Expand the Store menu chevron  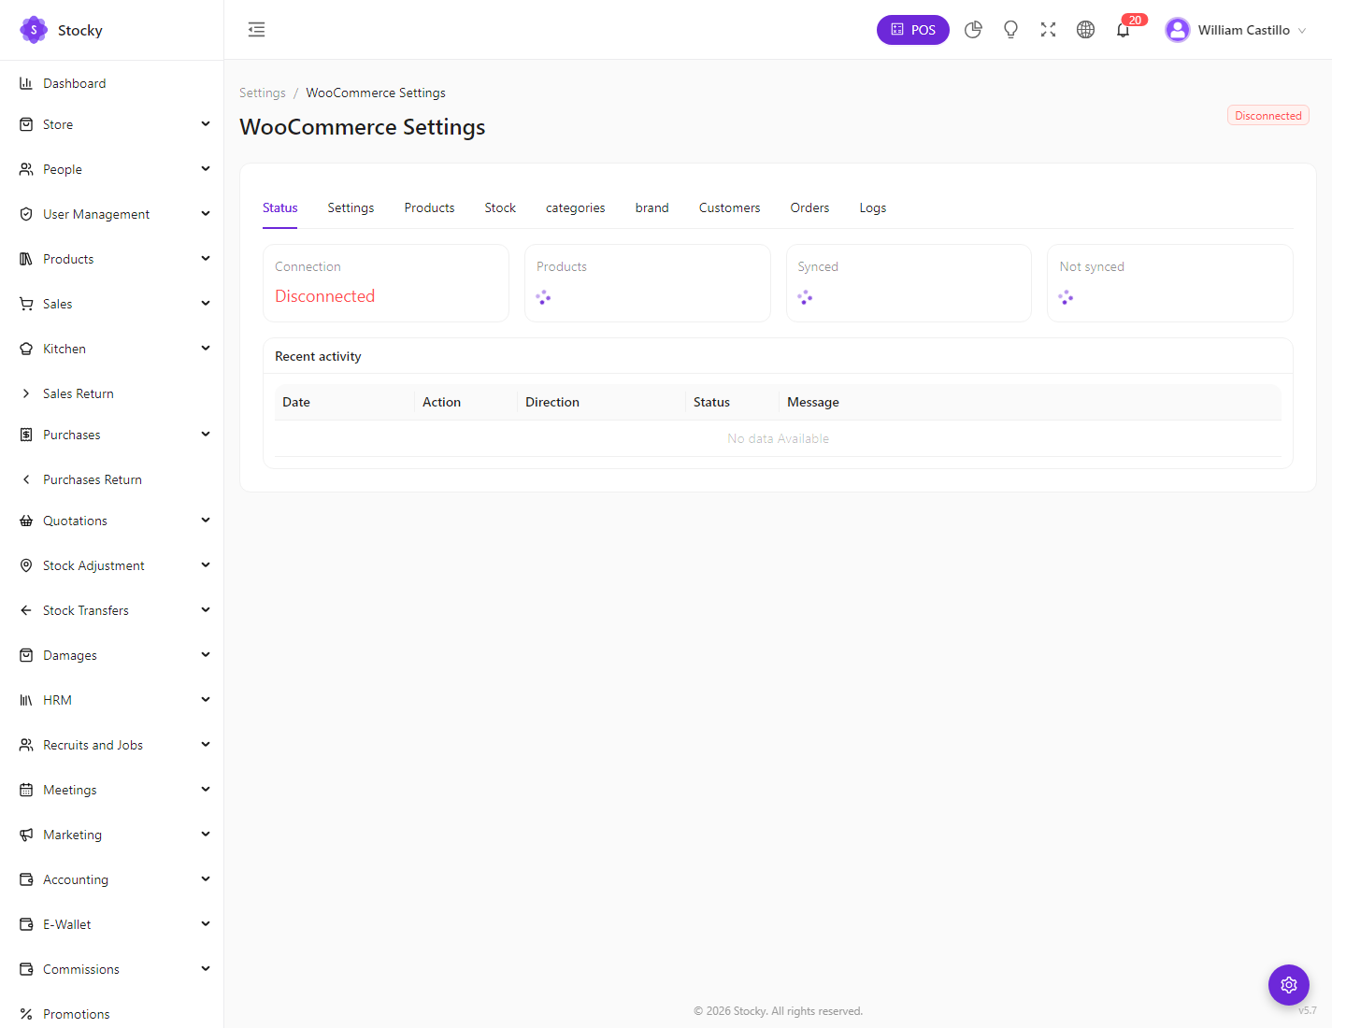click(206, 123)
